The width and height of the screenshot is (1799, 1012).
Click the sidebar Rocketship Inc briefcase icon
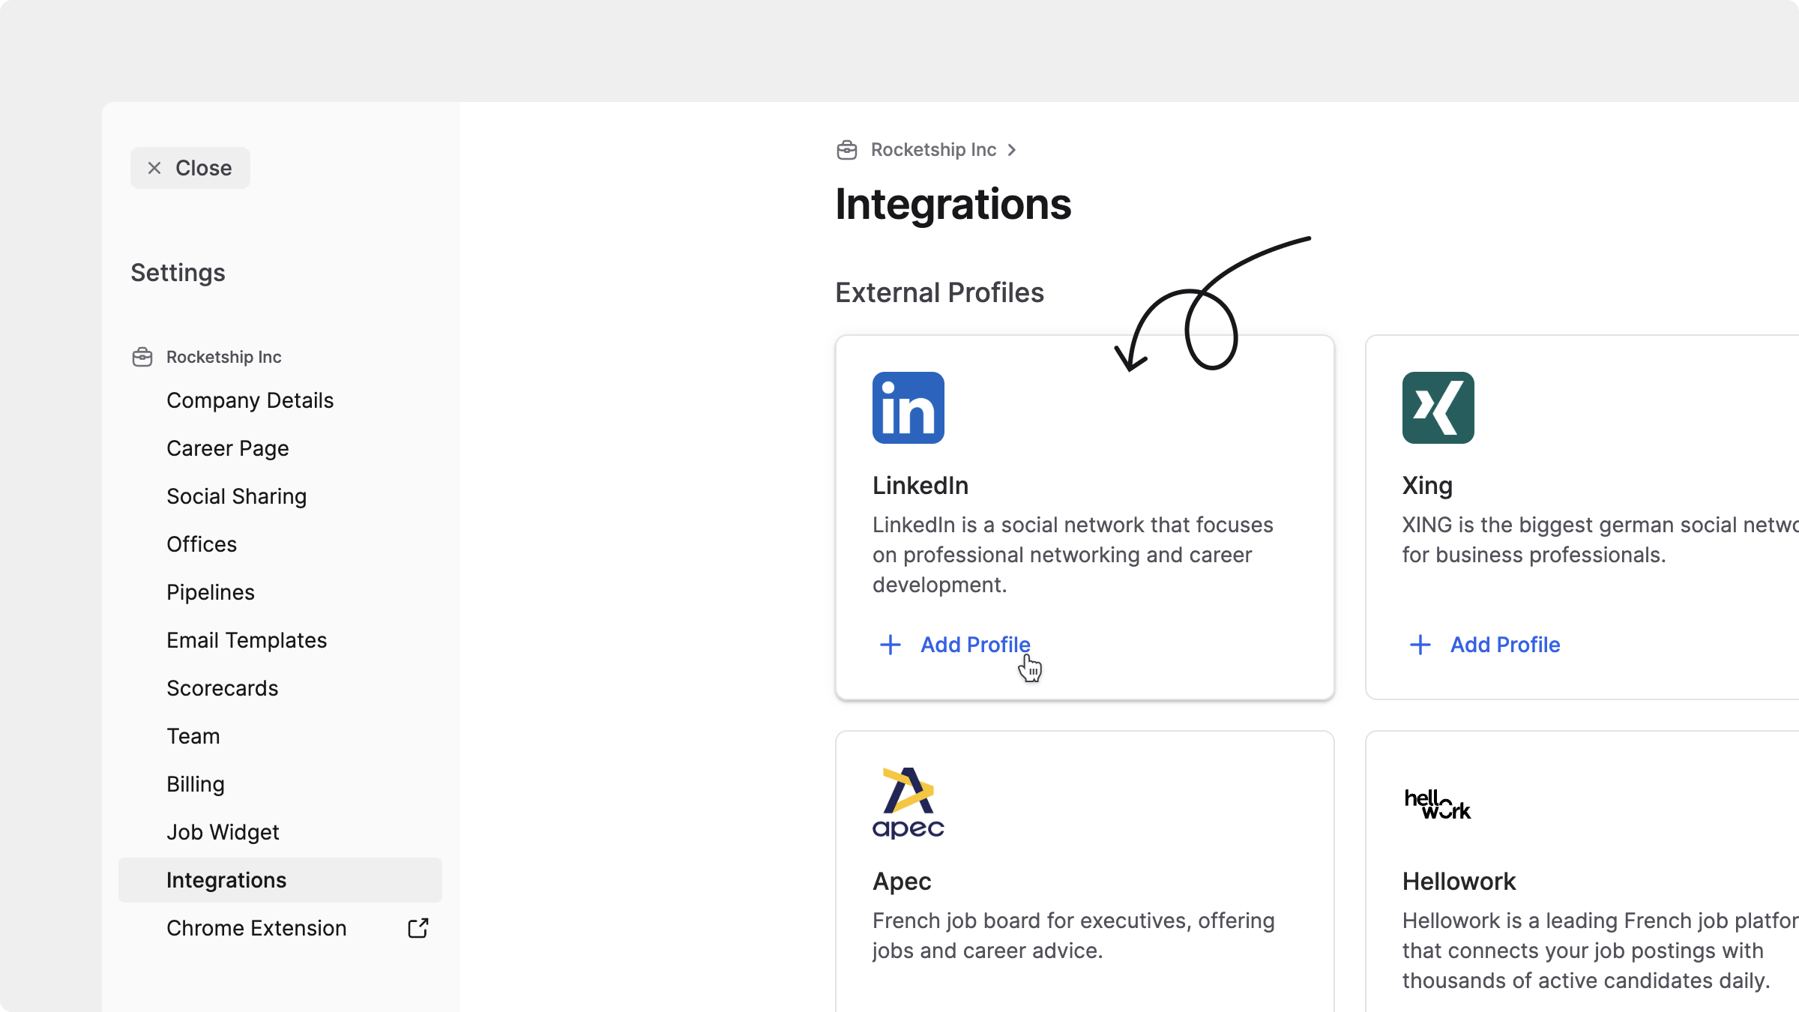[x=142, y=357]
